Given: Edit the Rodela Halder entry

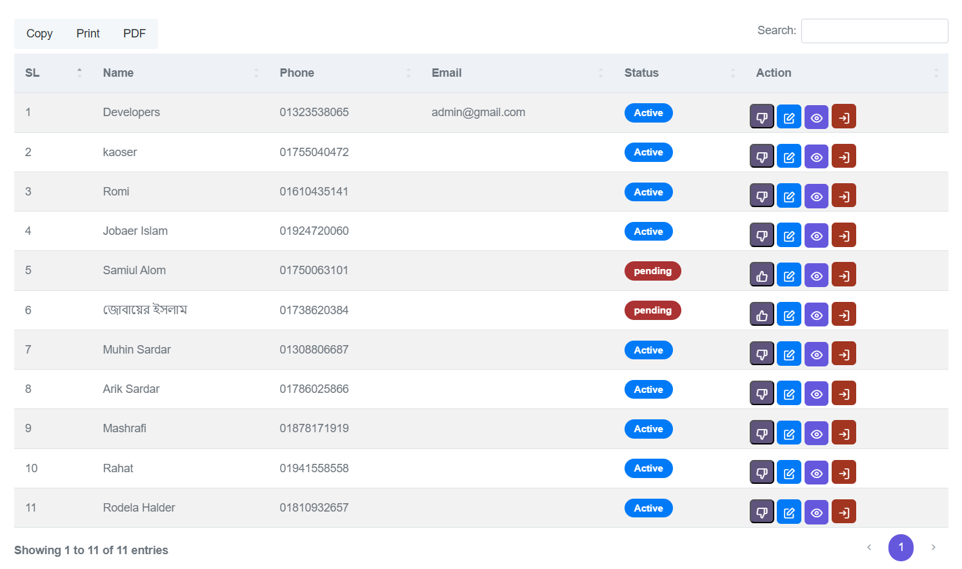Looking at the screenshot, I should point(788,512).
